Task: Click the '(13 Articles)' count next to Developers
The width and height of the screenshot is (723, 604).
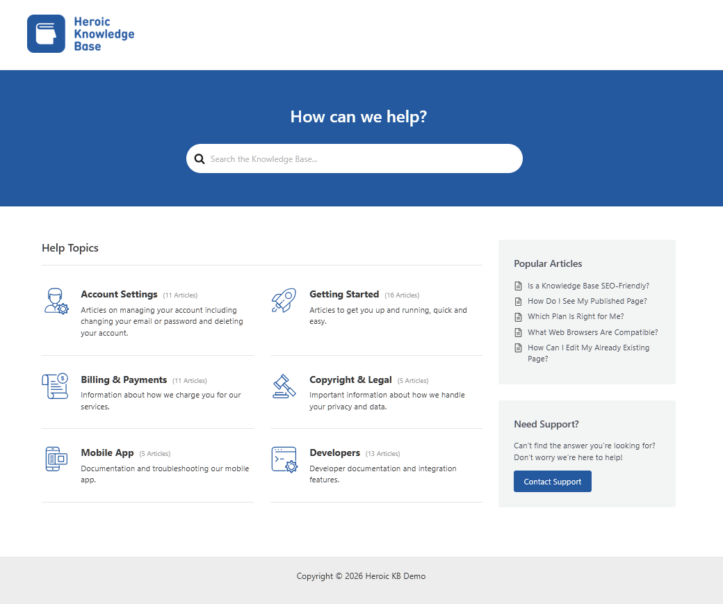Action: pos(383,454)
